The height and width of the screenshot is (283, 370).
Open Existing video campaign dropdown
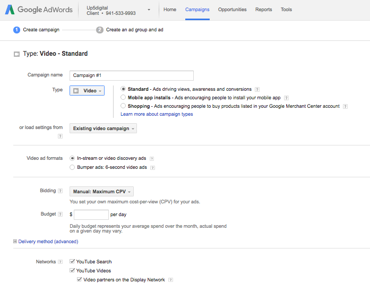click(x=103, y=128)
